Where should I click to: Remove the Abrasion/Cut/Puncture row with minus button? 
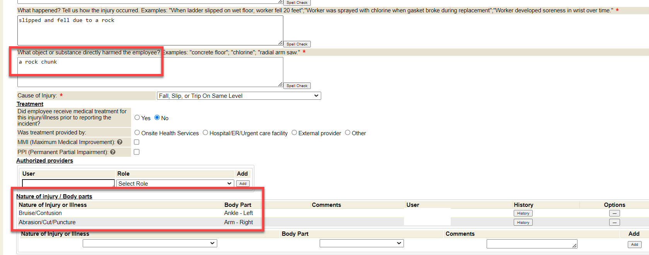point(614,223)
